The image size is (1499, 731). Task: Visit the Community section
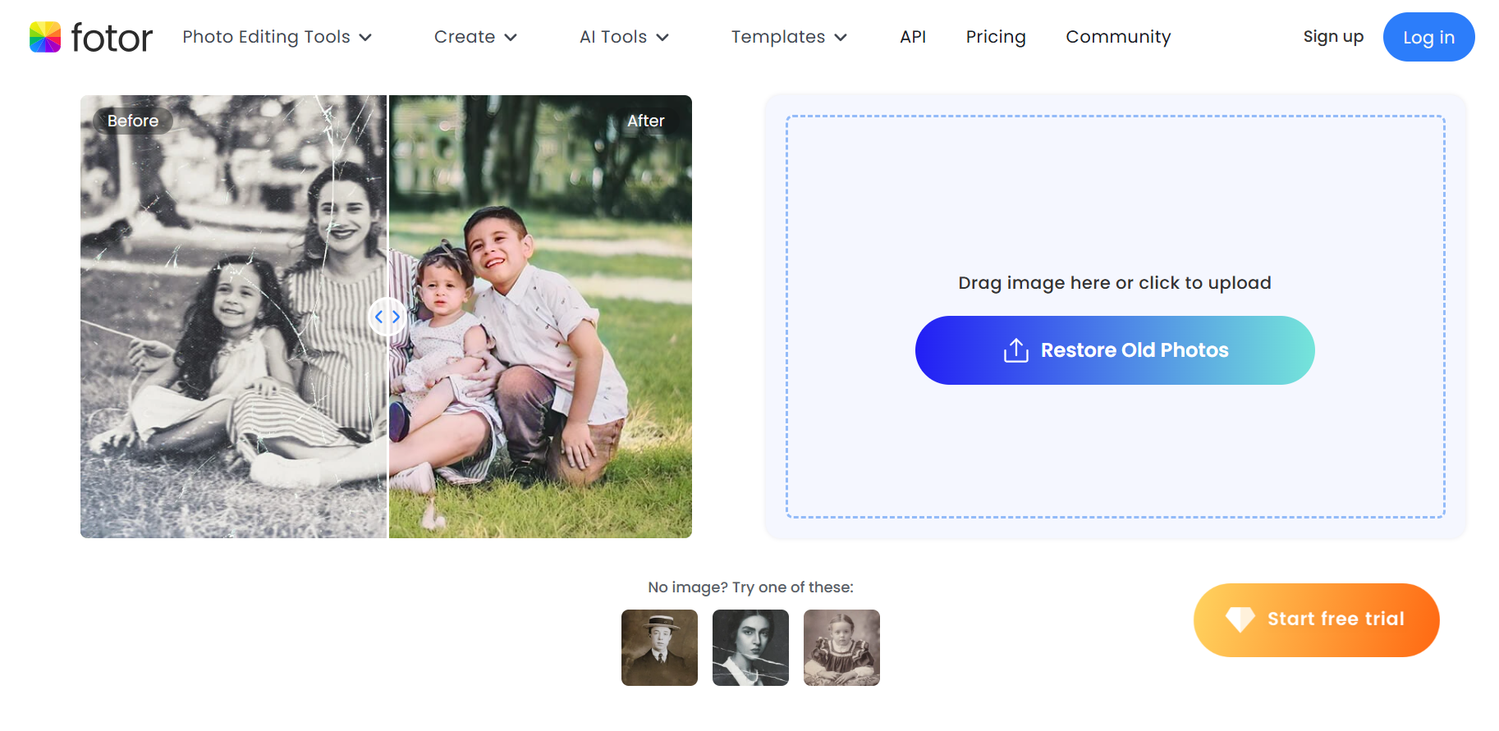click(1117, 37)
